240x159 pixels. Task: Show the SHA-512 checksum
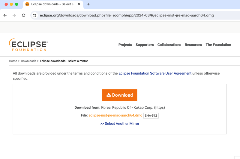[x=151, y=115]
